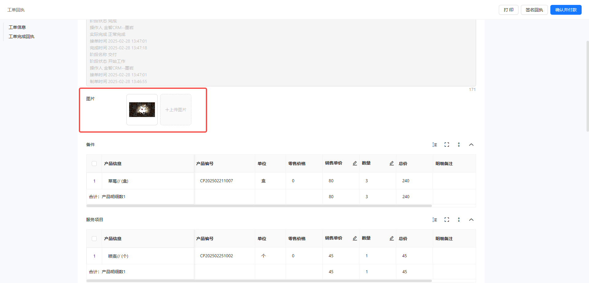Edit 数量 column in 服务项目 table

pyautogui.click(x=391, y=238)
